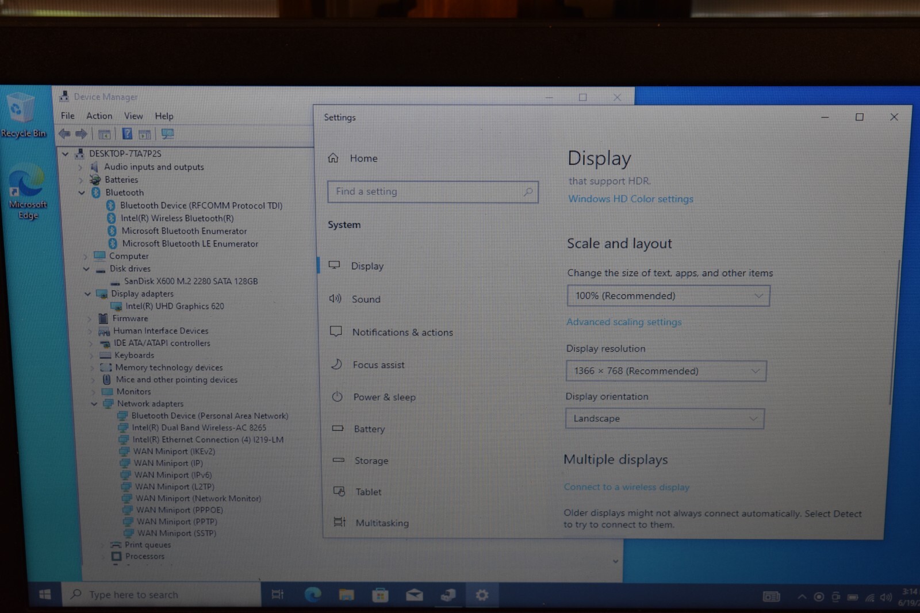Expand the Batteries category
920x613 pixels.
[81, 180]
